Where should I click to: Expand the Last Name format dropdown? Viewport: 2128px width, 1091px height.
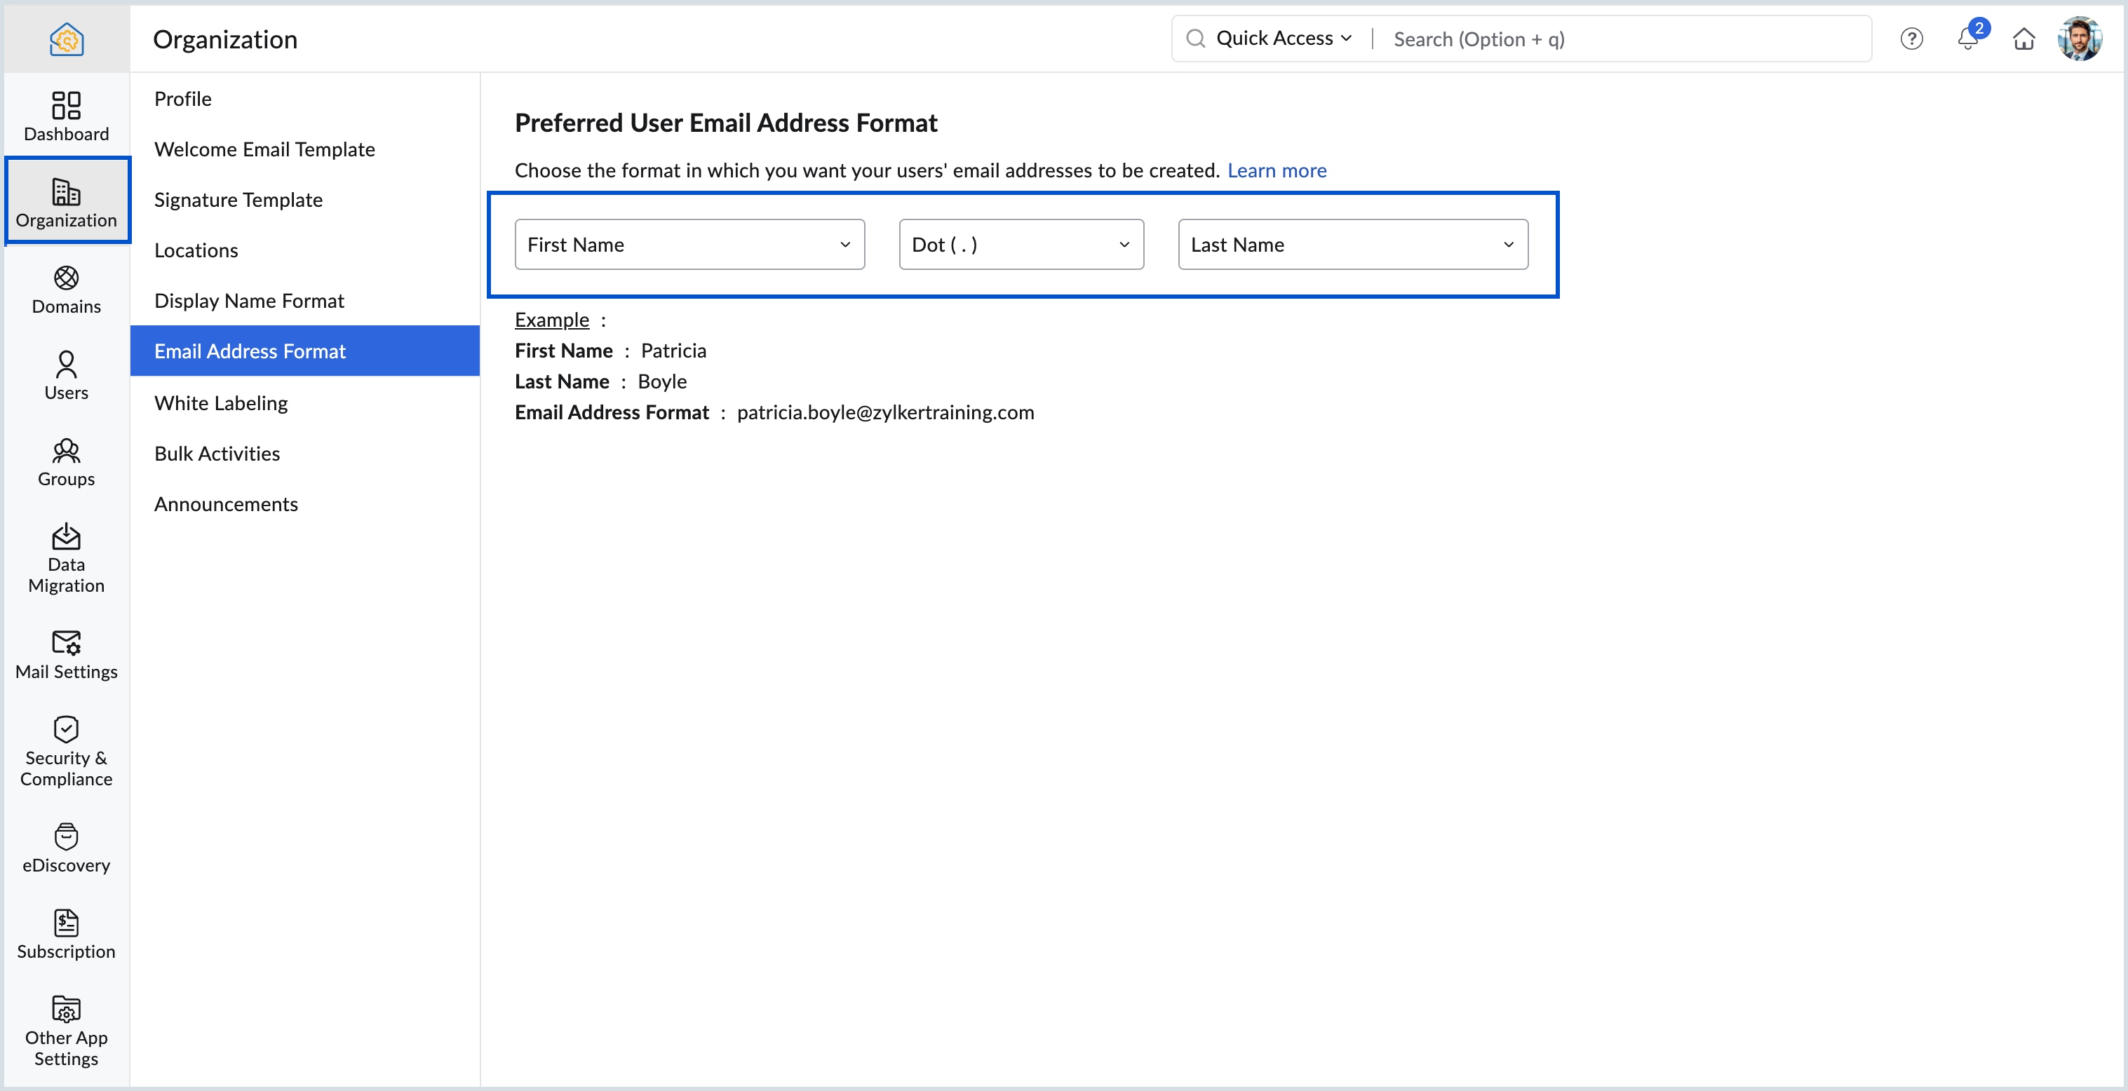click(1352, 245)
